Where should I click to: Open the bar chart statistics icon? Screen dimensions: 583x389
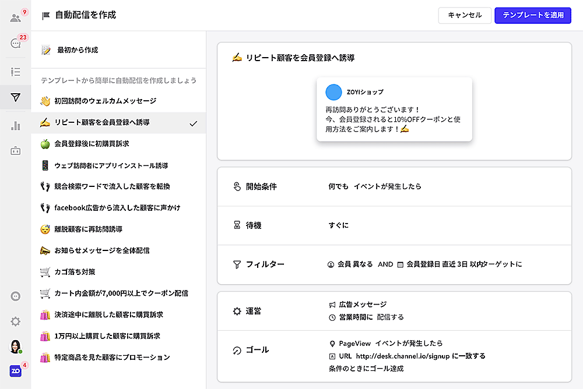click(x=16, y=126)
